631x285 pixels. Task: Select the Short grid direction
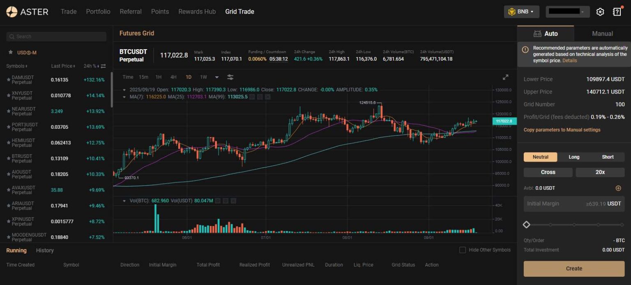pyautogui.click(x=607, y=157)
